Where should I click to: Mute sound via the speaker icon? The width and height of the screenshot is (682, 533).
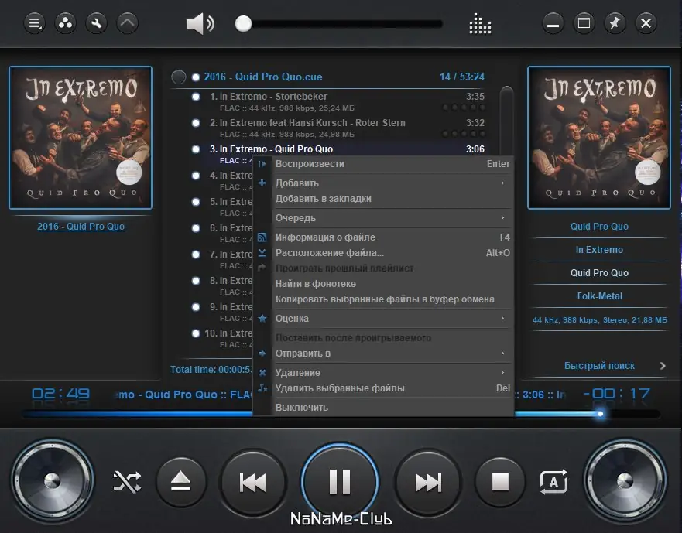tap(200, 23)
